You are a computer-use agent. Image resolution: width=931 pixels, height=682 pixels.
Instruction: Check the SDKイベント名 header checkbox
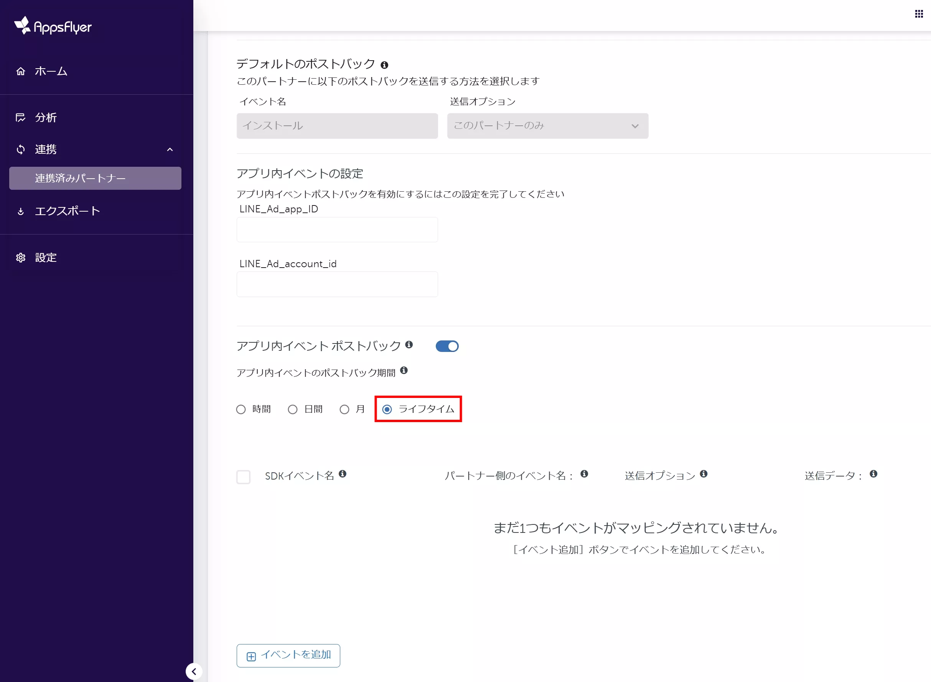243,477
